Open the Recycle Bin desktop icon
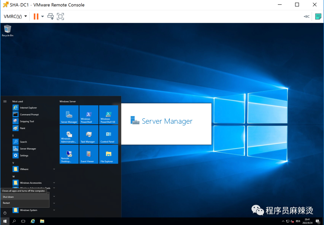Image resolution: width=324 pixels, height=225 pixels. pos(7,31)
